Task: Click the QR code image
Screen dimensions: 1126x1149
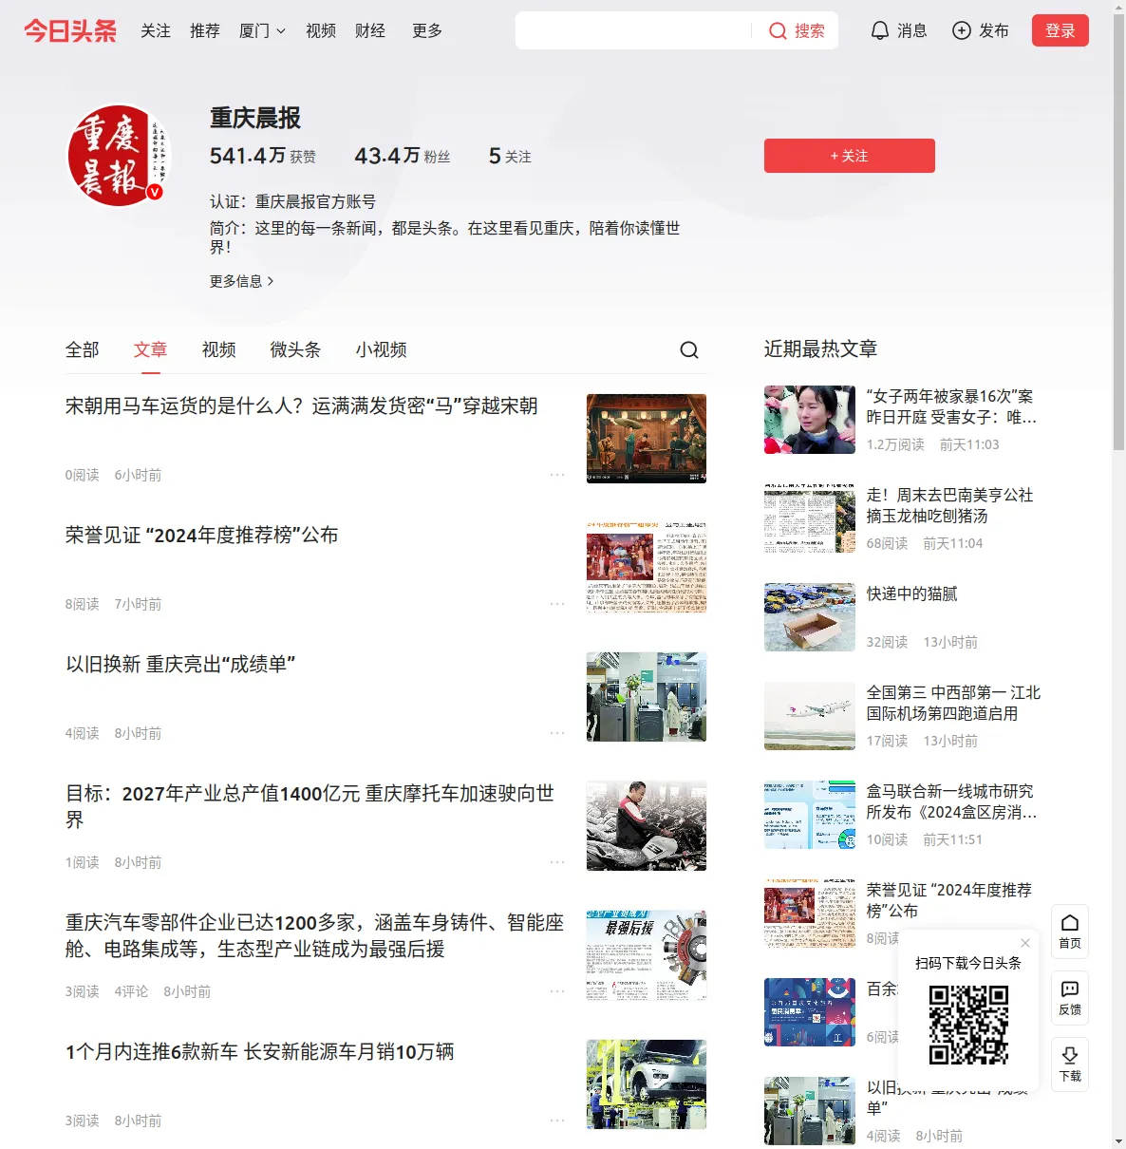Action: (x=968, y=1025)
